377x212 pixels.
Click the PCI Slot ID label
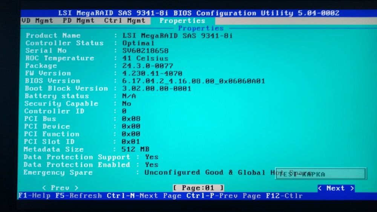tap(49, 142)
